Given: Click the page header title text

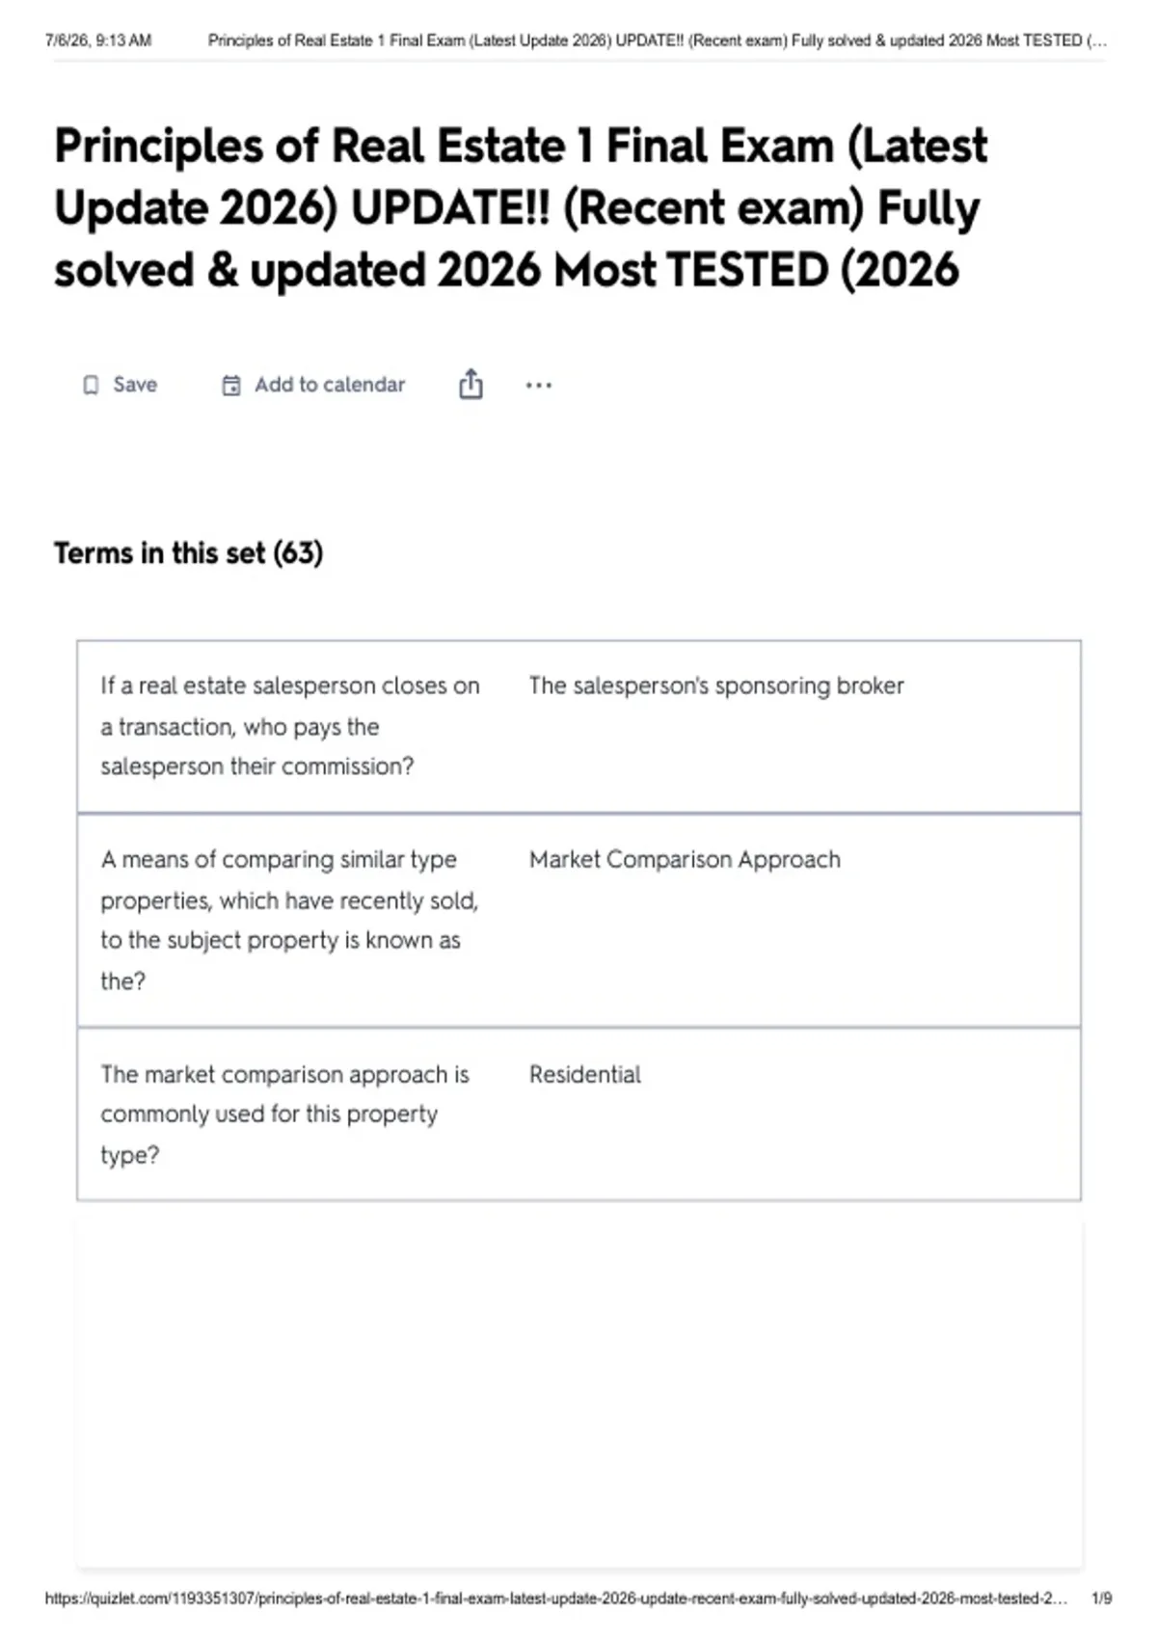Looking at the screenshot, I should pos(658,40).
